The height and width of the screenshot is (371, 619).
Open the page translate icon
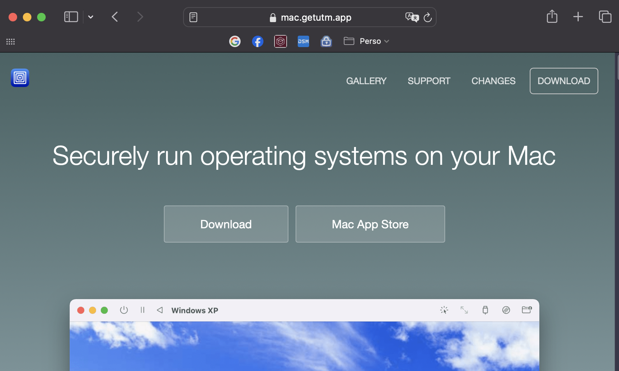pos(412,17)
